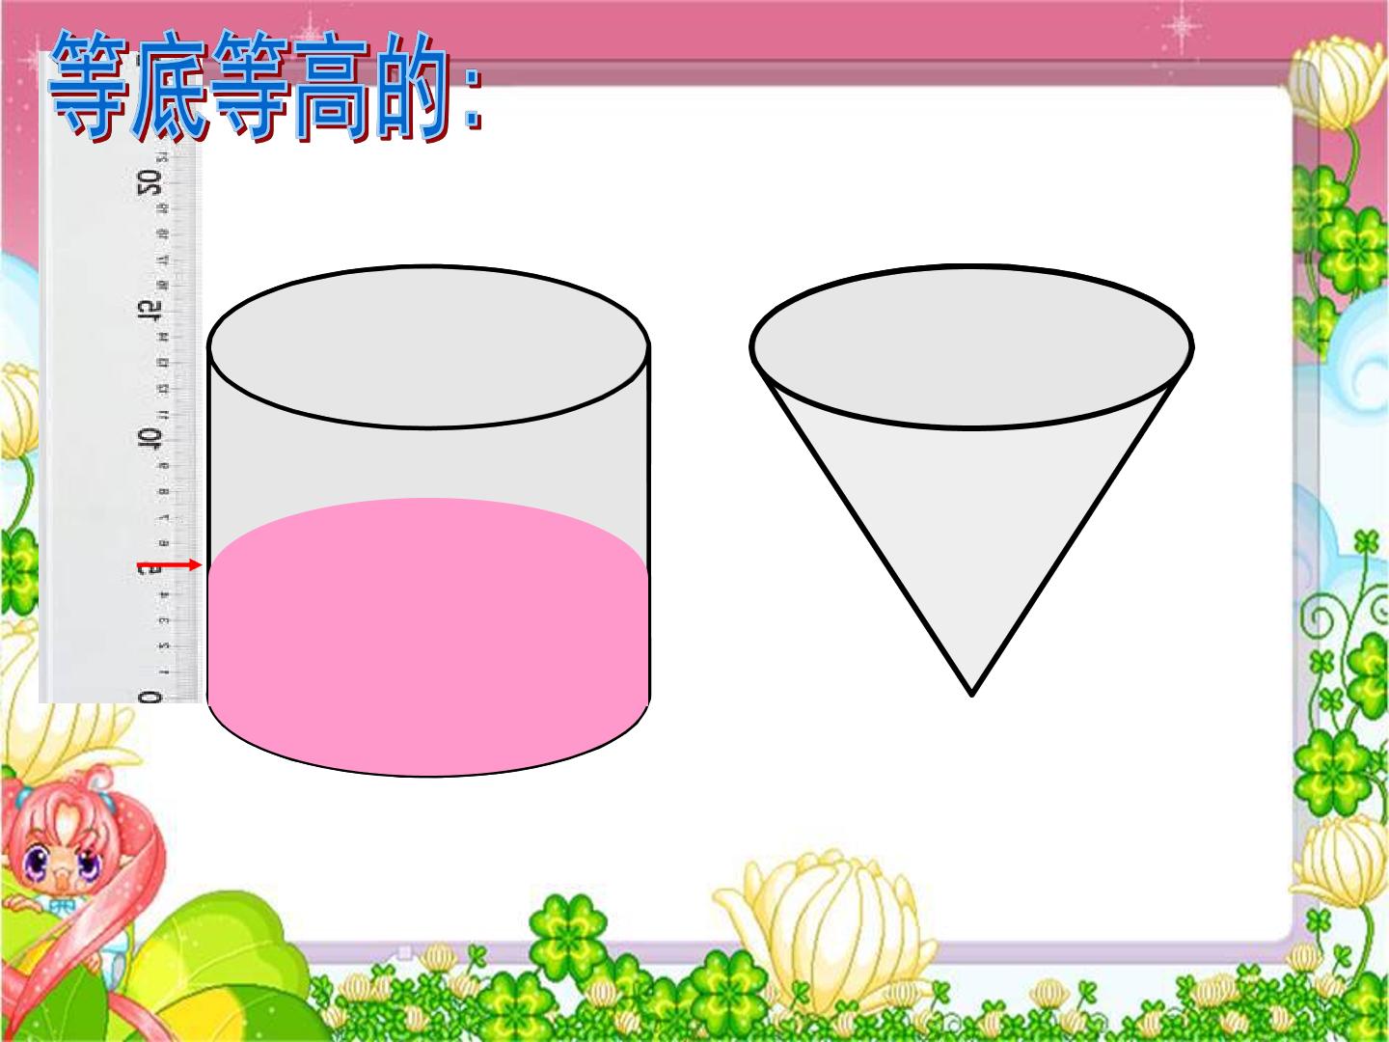Click the 10 mark on the ruler
This screenshot has height=1042, width=1389.
point(149,437)
